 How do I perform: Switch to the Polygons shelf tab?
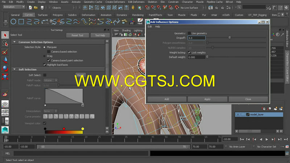pos(58,15)
